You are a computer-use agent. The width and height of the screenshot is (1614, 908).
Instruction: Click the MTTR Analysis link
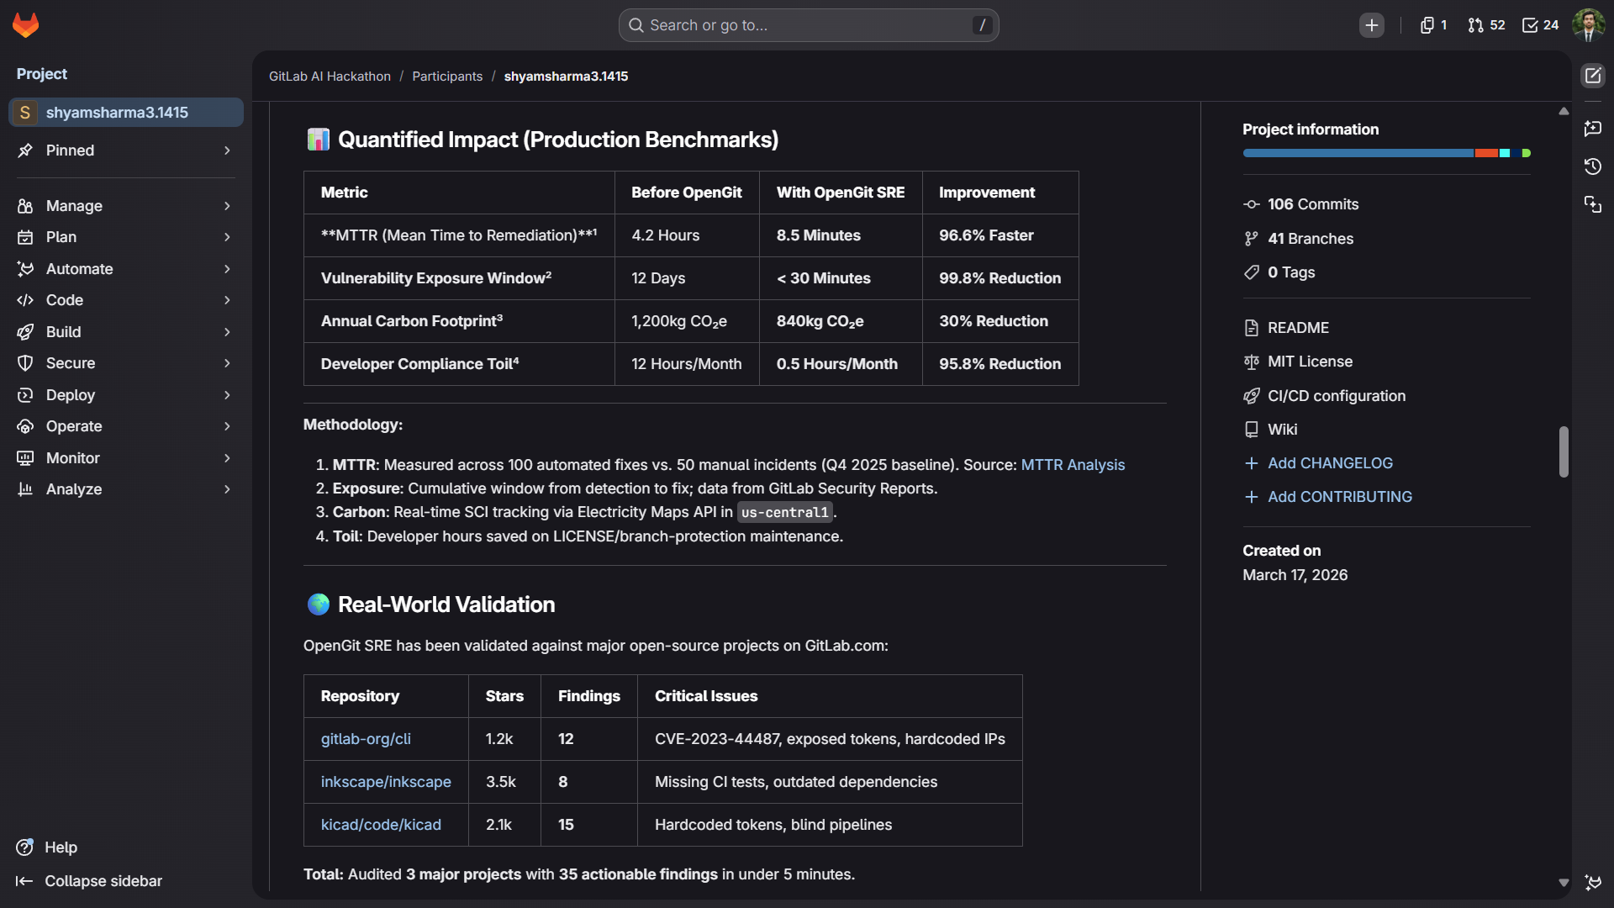pos(1072,465)
